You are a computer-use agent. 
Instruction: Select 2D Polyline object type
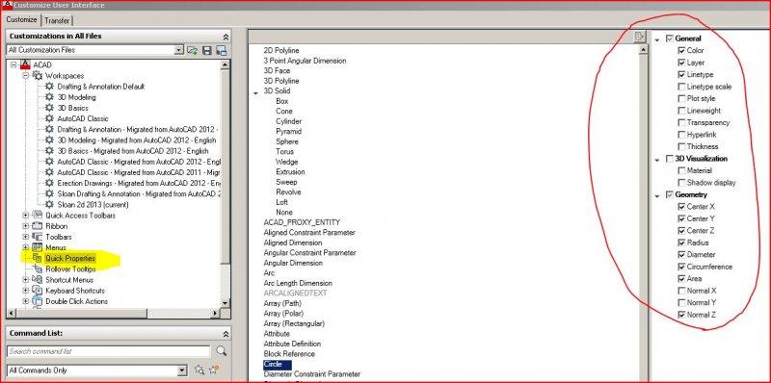tap(281, 51)
